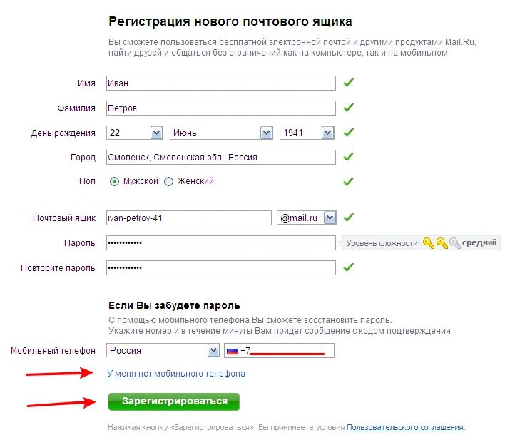Click the first gold key strength icon
505x440 pixels.
coord(429,243)
